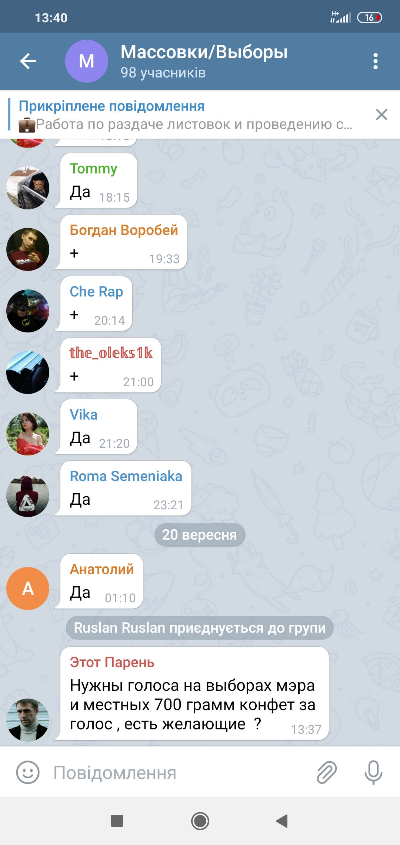Open the emoji picker smiley icon
Viewport: 400px width, 845px height.
pos(28,772)
